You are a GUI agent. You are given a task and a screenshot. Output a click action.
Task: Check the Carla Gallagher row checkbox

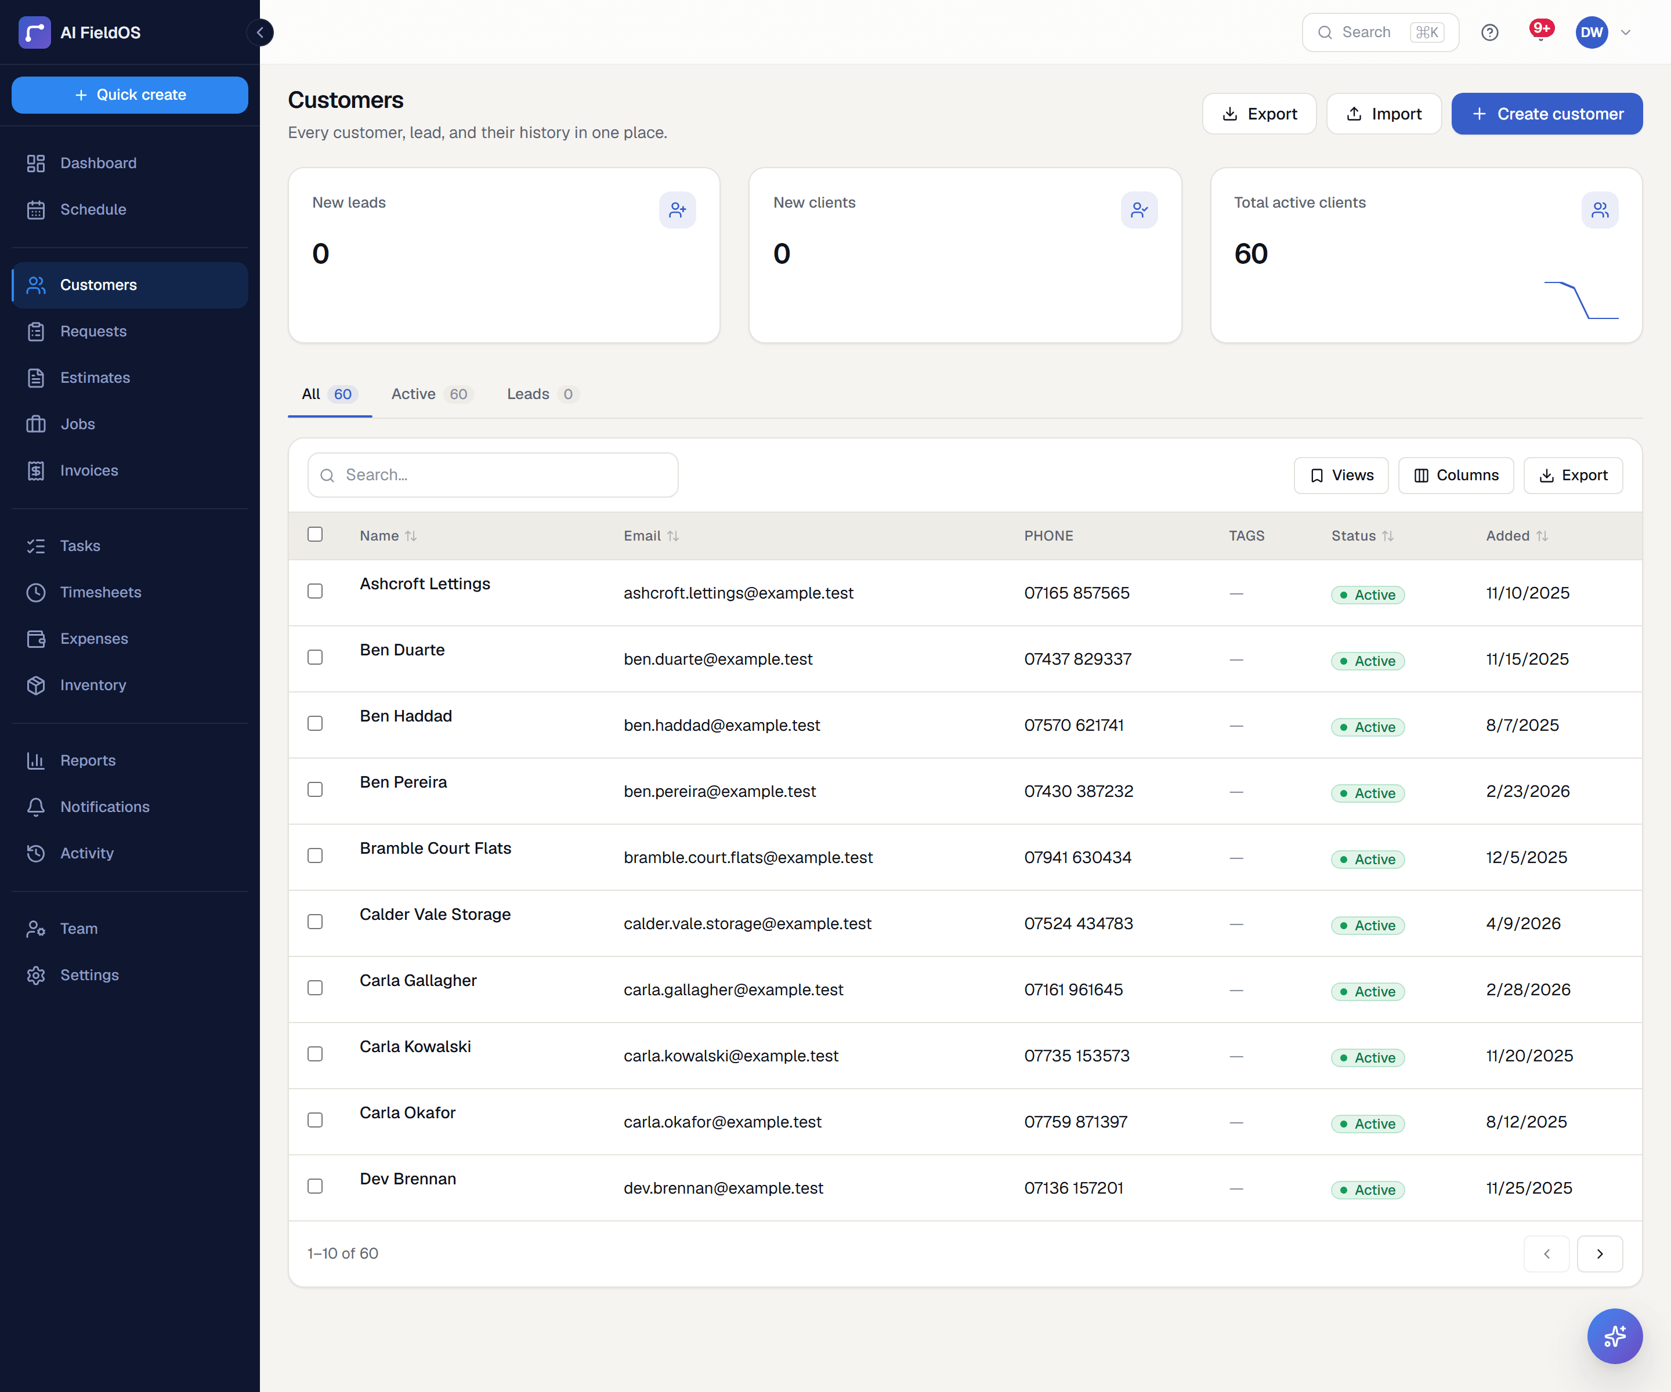point(315,987)
